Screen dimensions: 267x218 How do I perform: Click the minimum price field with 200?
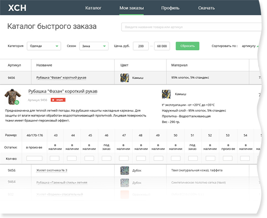pos(141,46)
